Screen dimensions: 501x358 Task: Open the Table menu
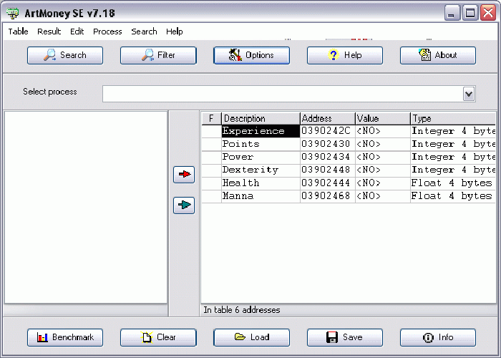point(19,32)
